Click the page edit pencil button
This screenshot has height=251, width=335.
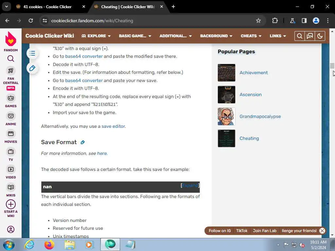(32, 68)
